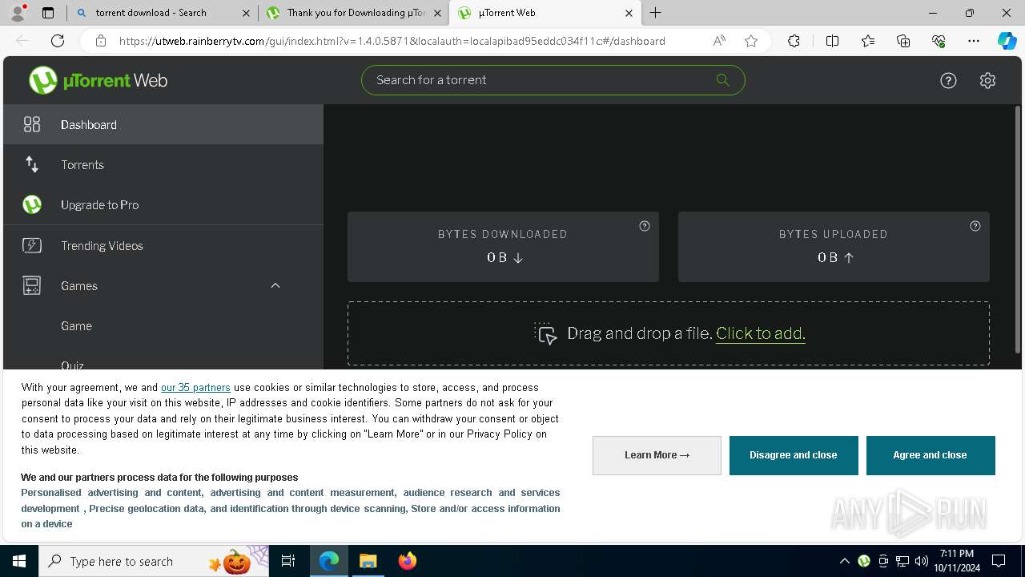The width and height of the screenshot is (1025, 577).
Task: Open the Browser essentials icon
Action: pos(939,41)
